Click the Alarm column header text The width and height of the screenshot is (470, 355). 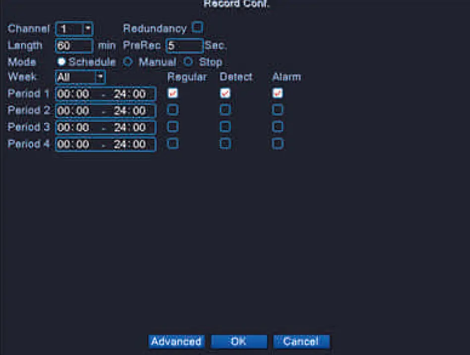[287, 77]
